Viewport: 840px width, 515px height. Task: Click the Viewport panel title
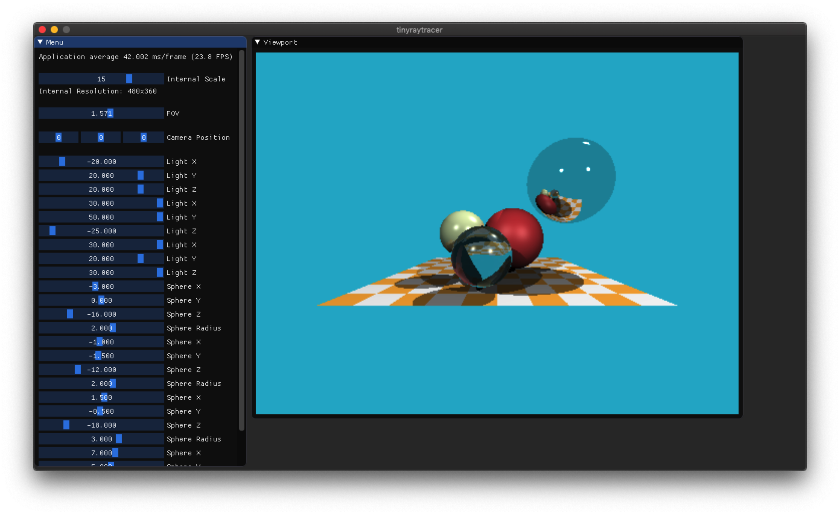(x=280, y=42)
